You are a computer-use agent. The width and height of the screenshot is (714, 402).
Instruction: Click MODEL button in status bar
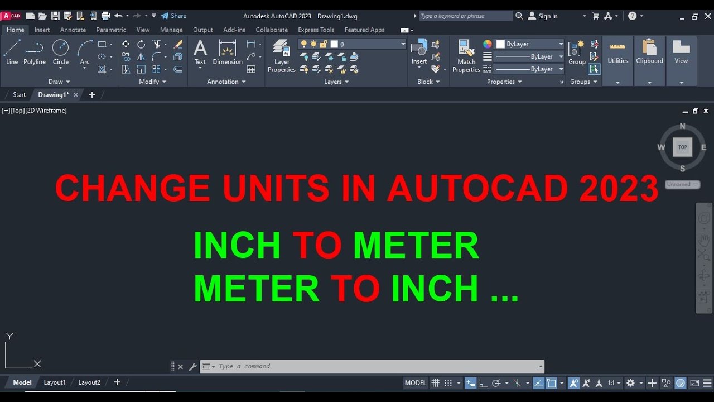tap(416, 383)
